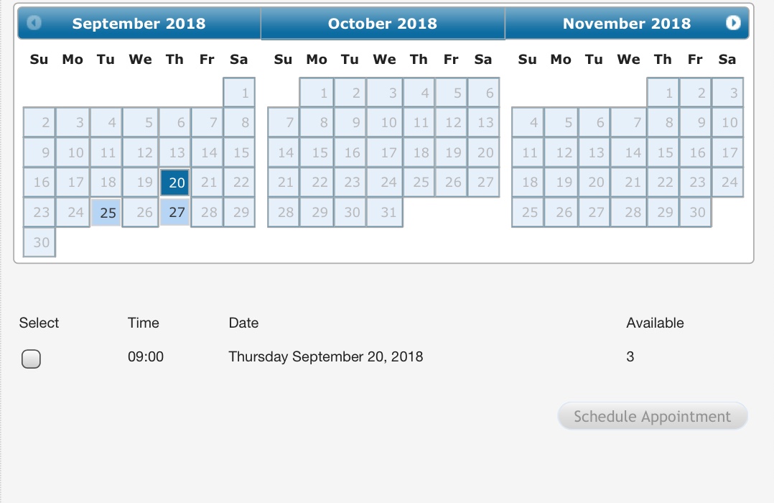This screenshot has height=503, width=774.
Task: Pick November 15 in the calendar
Action: (x=663, y=152)
